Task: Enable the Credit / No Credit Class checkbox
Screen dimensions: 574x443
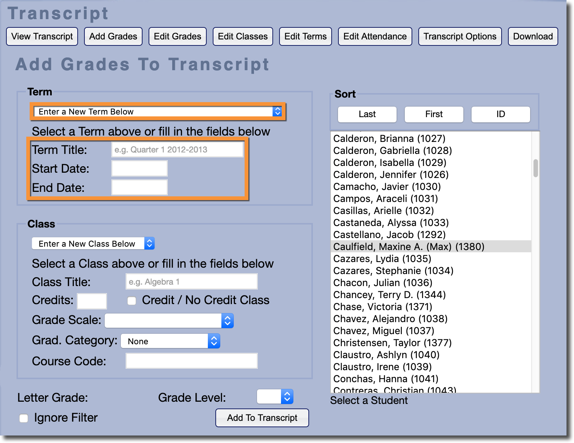Action: point(132,301)
